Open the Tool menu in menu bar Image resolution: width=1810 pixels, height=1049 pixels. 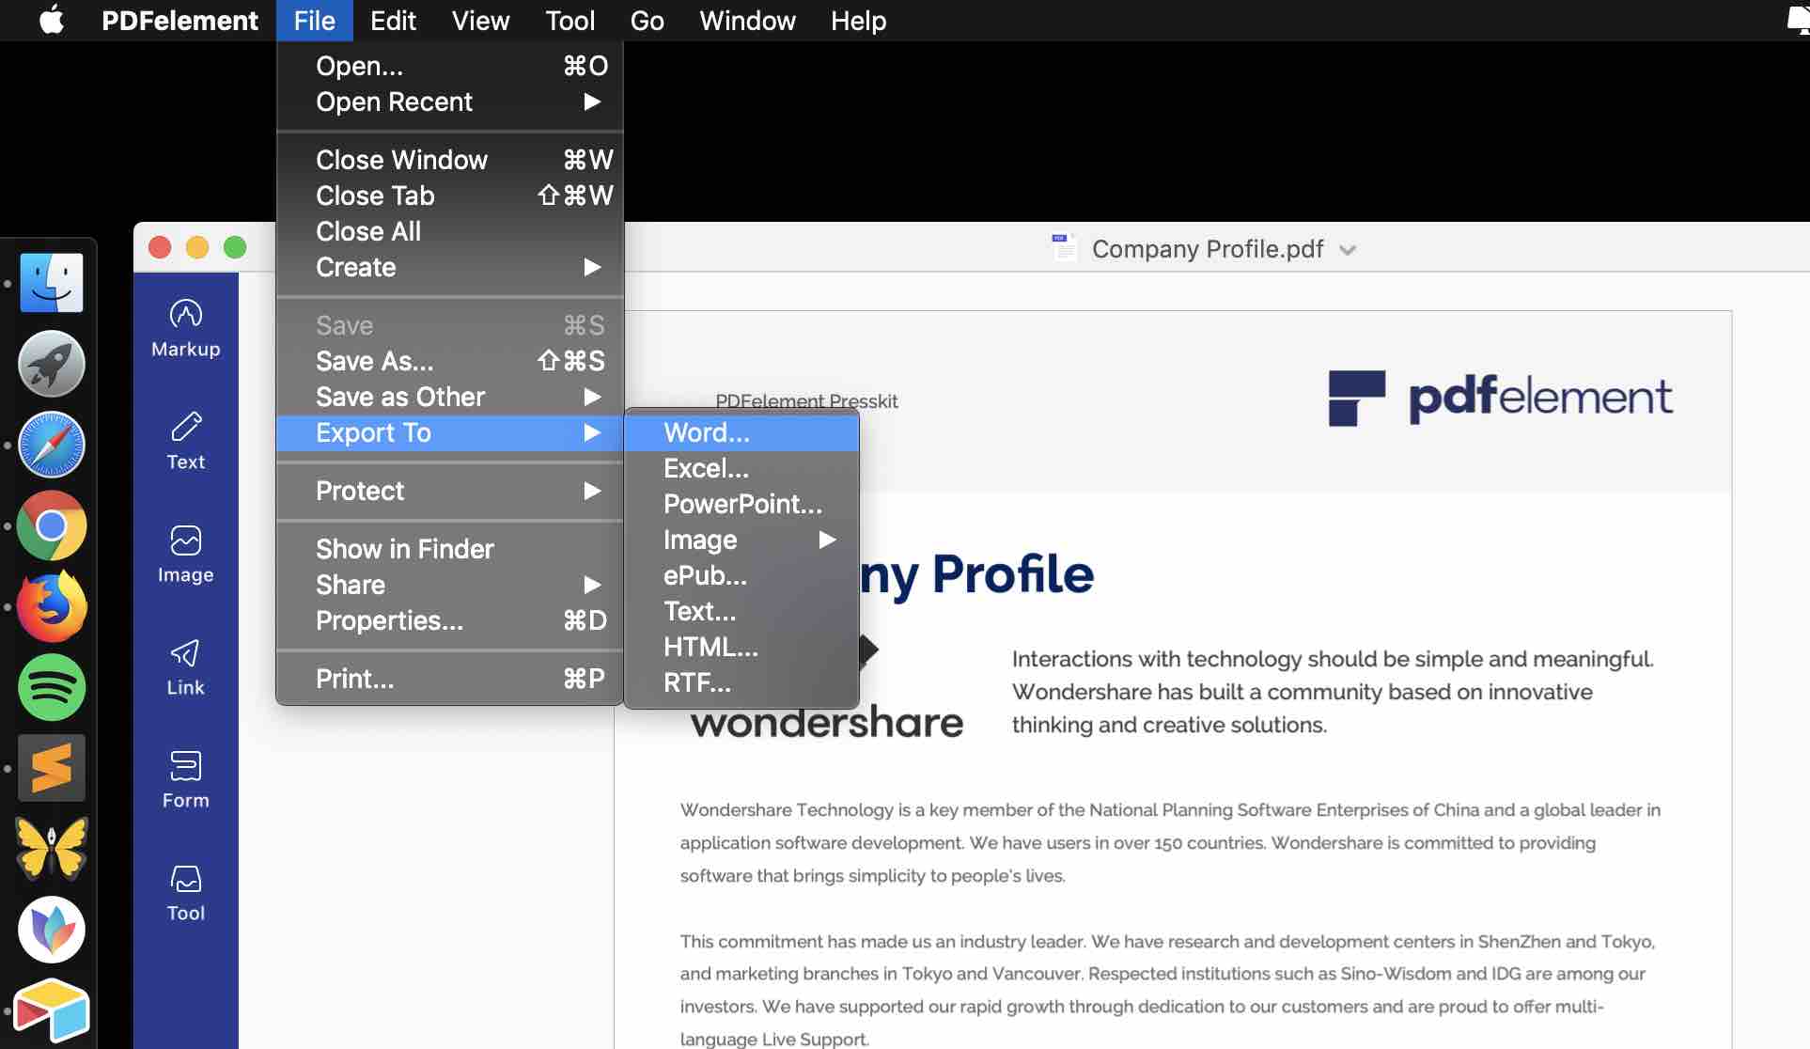pyautogui.click(x=570, y=21)
